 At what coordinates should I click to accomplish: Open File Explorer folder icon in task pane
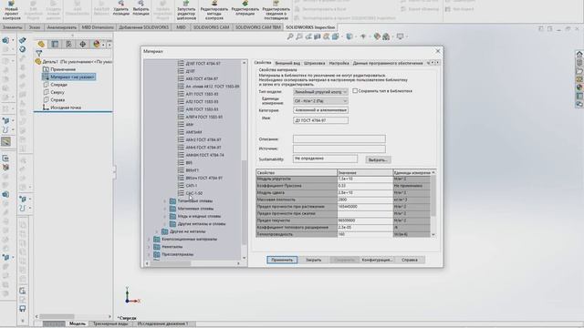[579, 71]
